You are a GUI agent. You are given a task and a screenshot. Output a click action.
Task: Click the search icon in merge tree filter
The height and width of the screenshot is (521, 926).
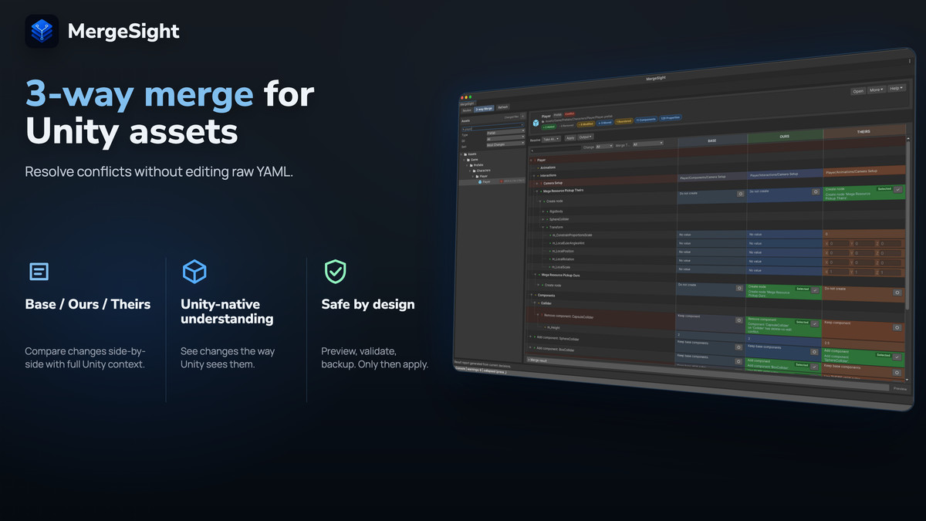532,151
